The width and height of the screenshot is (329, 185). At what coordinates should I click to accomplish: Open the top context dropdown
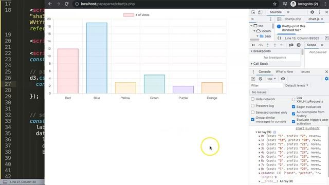[x=271, y=79]
